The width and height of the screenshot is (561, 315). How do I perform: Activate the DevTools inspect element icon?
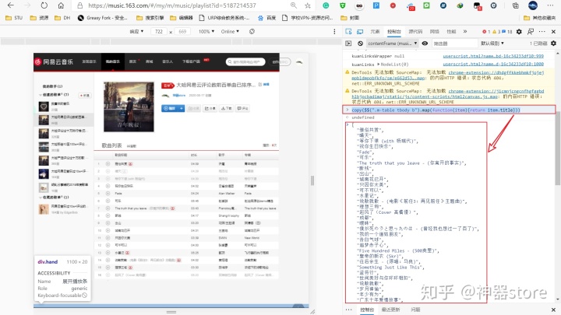click(348, 31)
